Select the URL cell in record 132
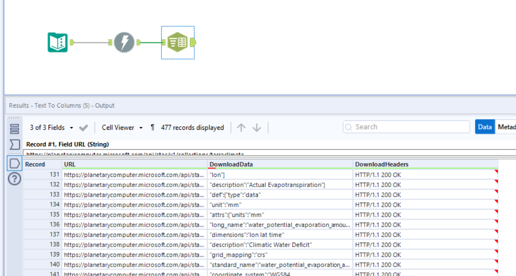The height and width of the screenshot is (276, 516). (x=134, y=185)
